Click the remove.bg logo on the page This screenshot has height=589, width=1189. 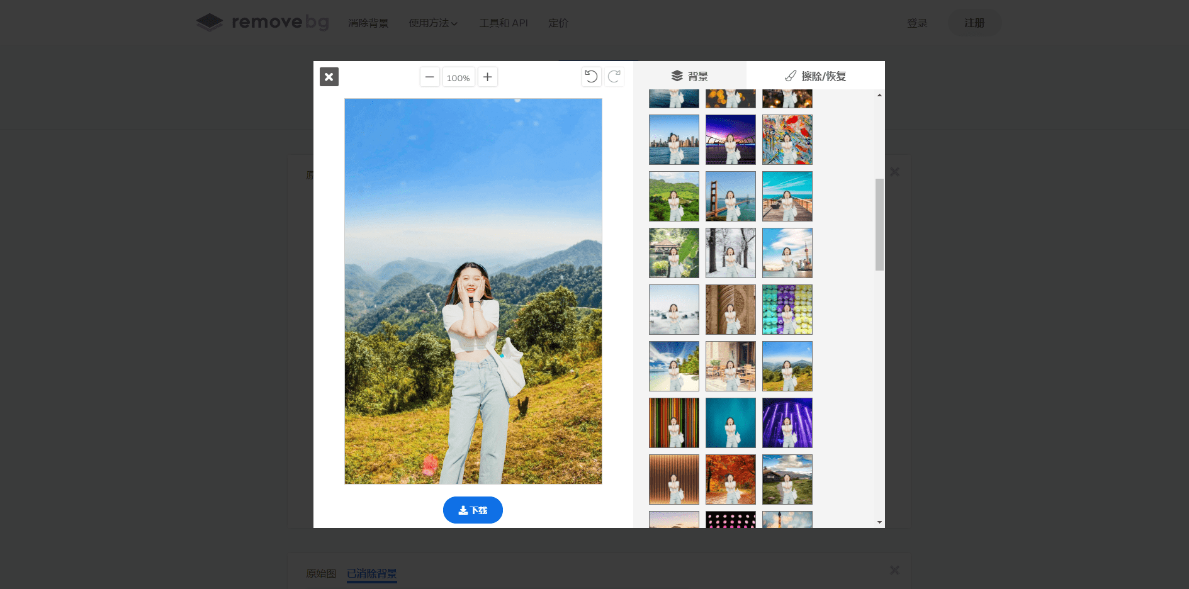pyautogui.click(x=262, y=22)
